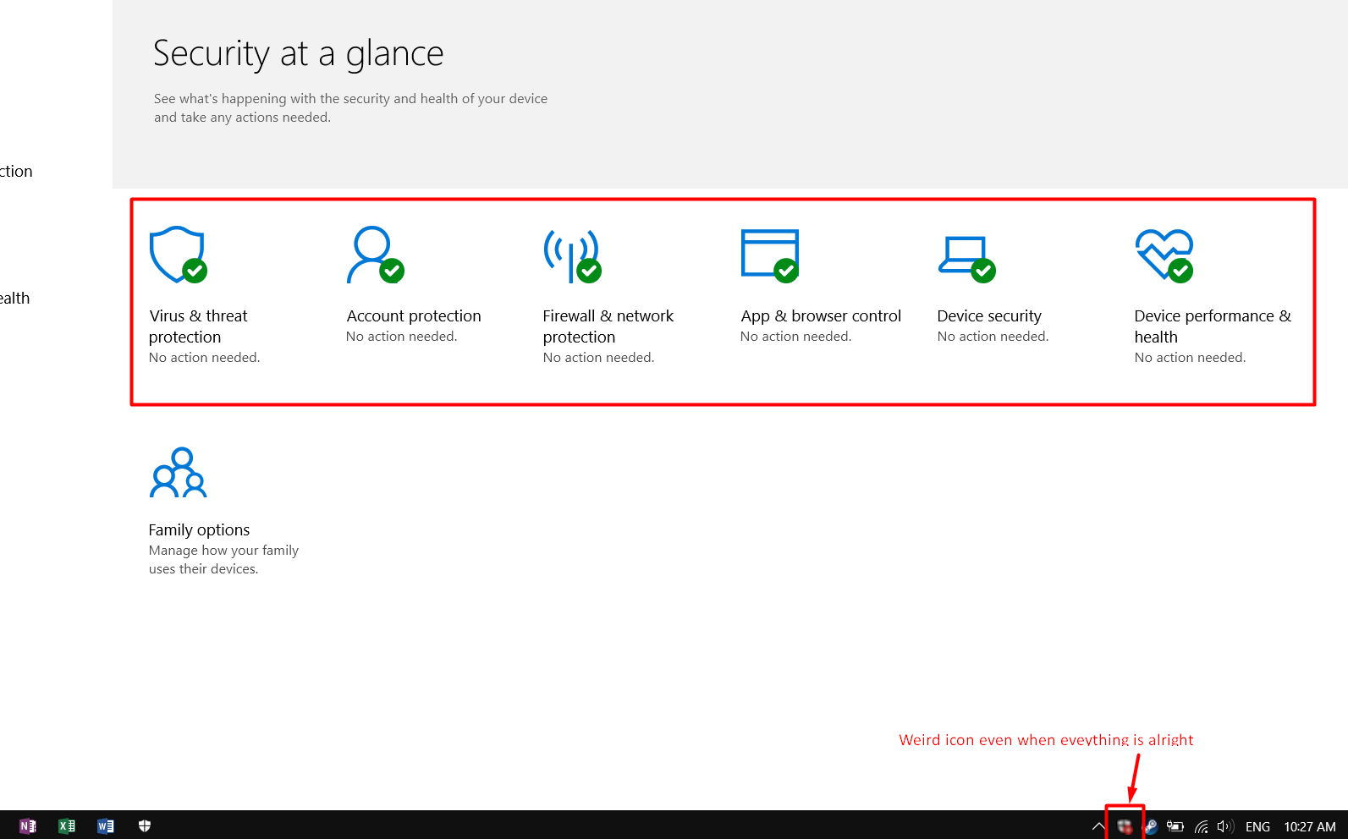Open volume speaker tray icon
This screenshot has height=839, width=1348.
pyautogui.click(x=1225, y=826)
